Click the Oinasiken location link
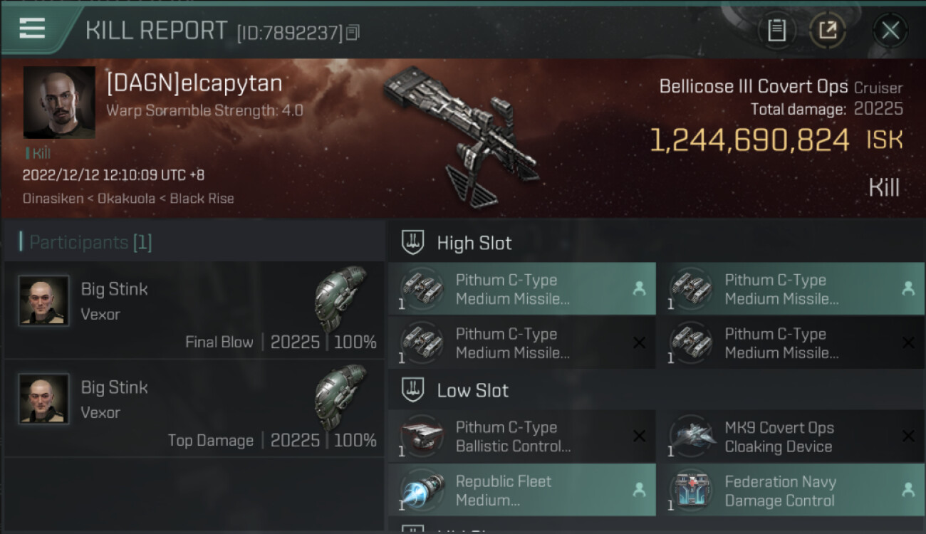The width and height of the screenshot is (926, 534). 52,198
